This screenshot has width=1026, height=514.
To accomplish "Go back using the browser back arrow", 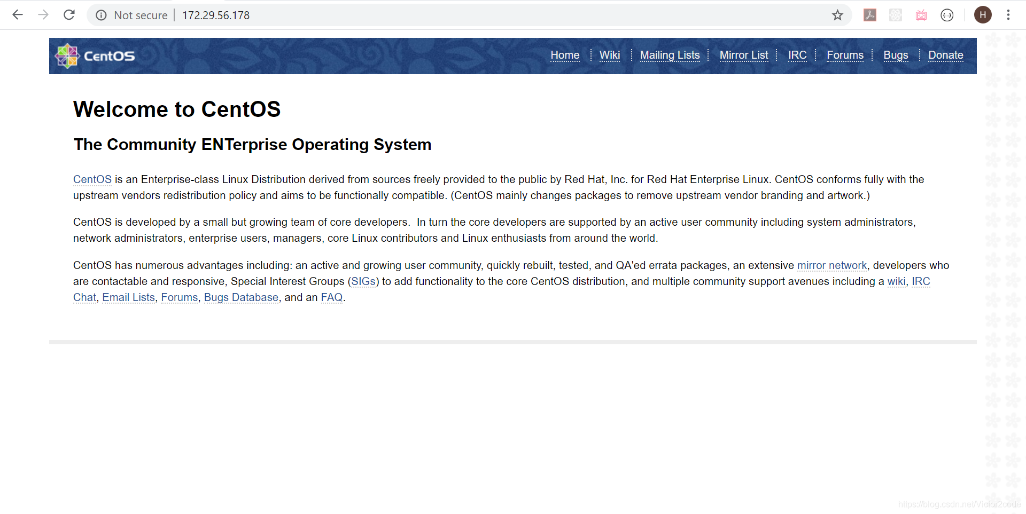I will click(x=18, y=15).
